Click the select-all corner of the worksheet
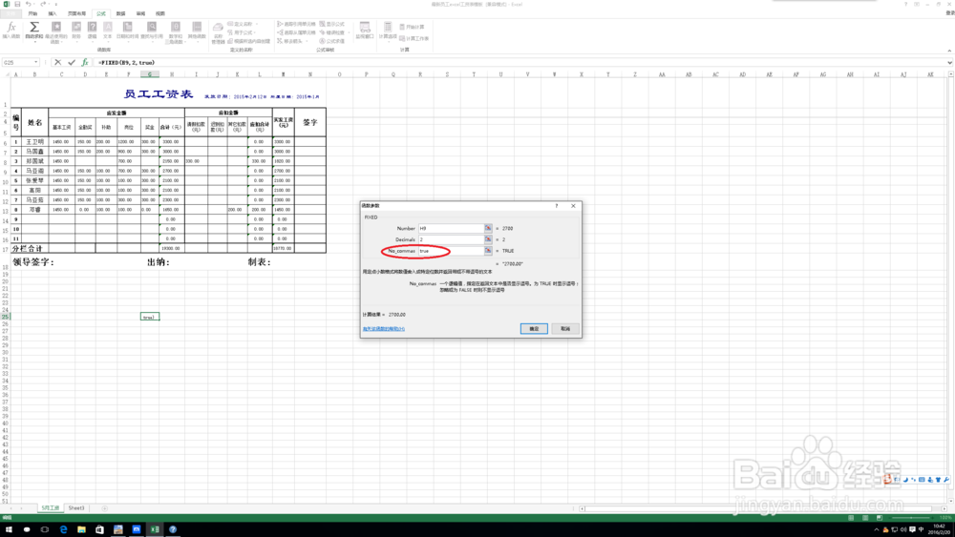The height and width of the screenshot is (537, 955). coord(7,74)
